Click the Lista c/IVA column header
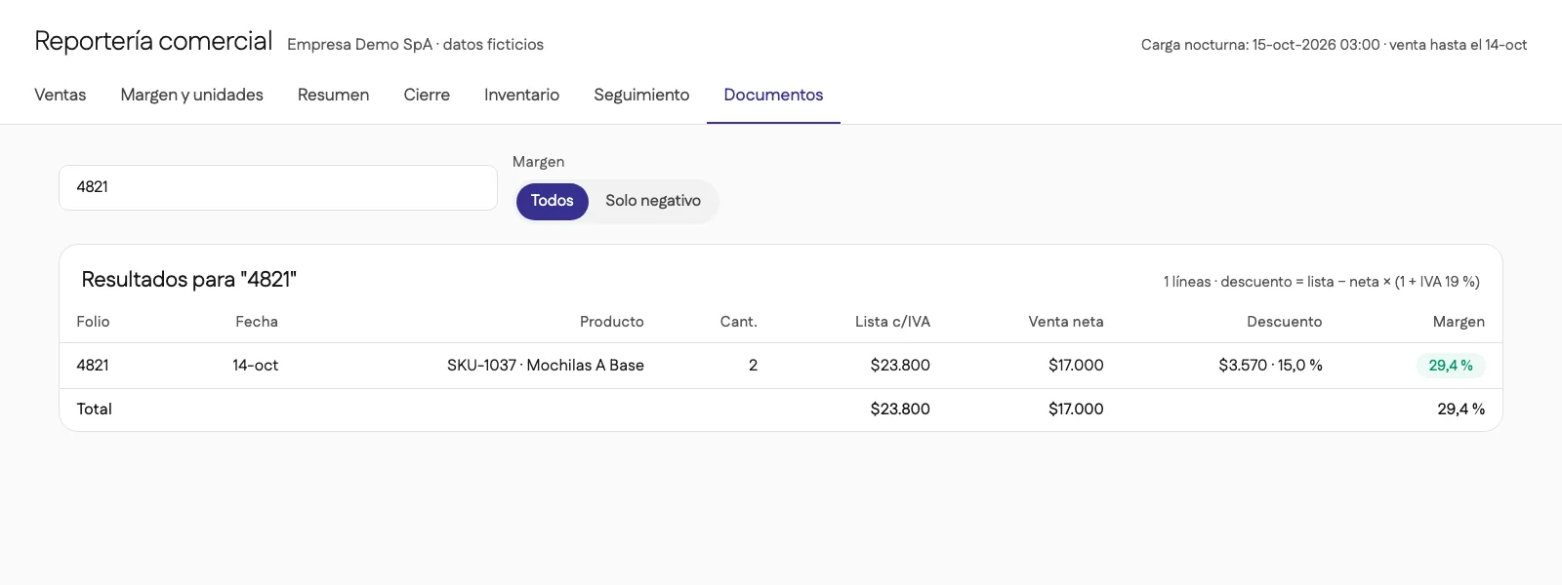 point(892,322)
